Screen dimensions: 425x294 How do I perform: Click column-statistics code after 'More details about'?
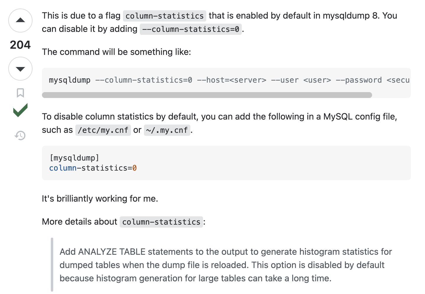161,222
